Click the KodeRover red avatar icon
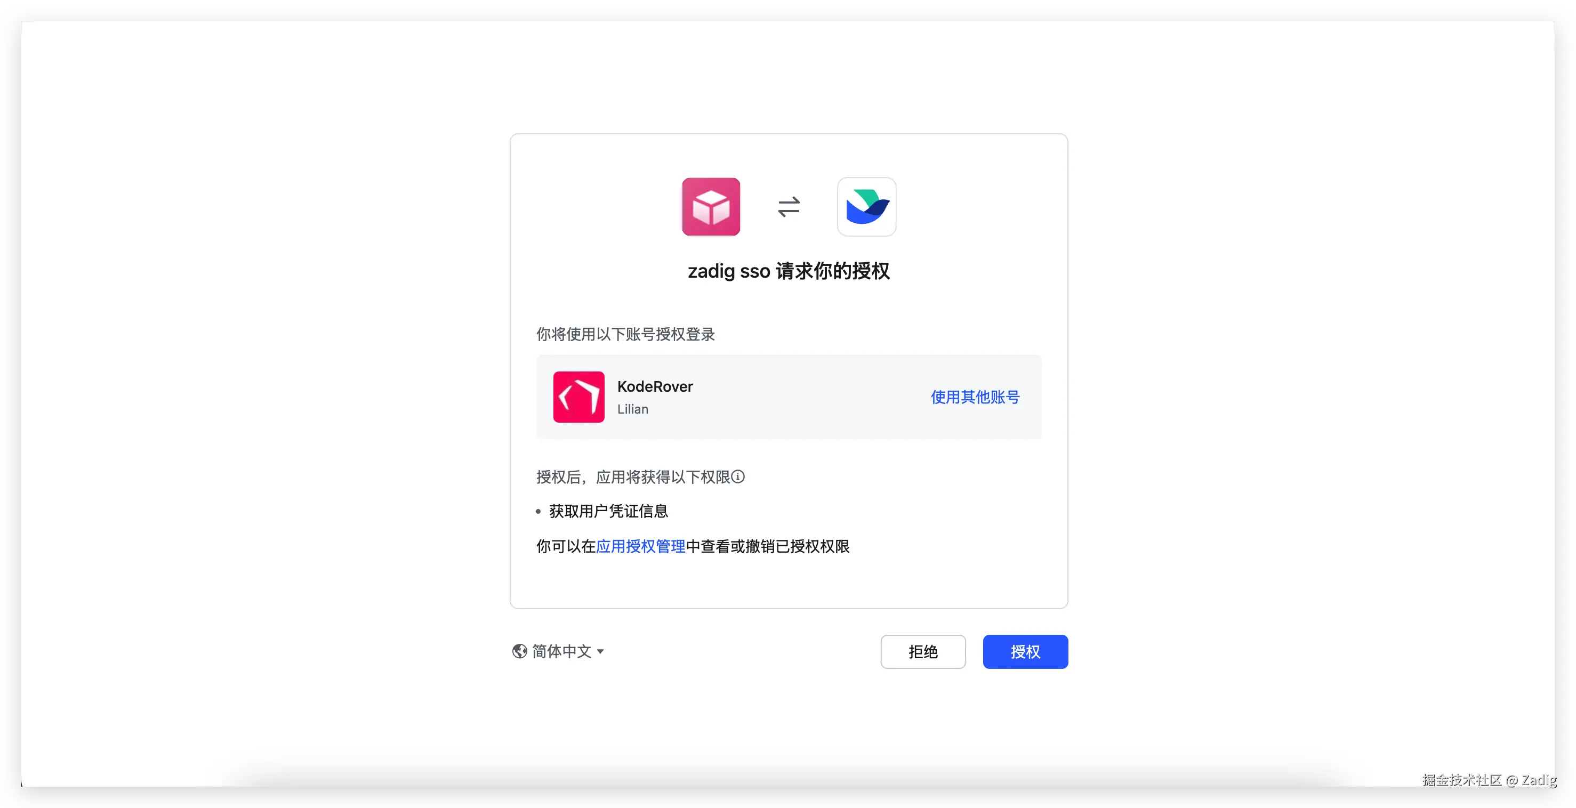This screenshot has height=808, width=1576. click(578, 397)
